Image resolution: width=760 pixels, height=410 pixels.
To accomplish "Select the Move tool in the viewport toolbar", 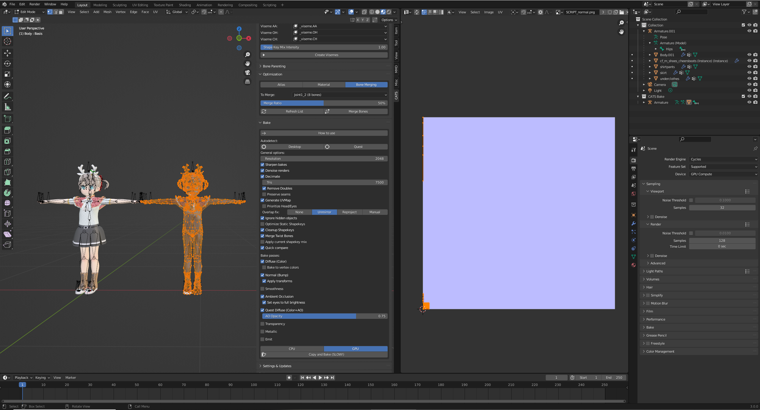I will (7, 53).
